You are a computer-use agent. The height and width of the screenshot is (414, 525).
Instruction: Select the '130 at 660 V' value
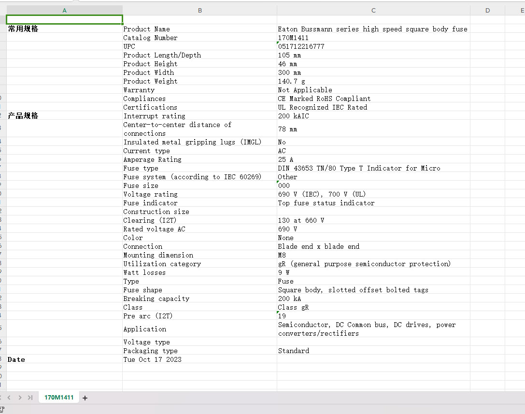click(x=374, y=220)
